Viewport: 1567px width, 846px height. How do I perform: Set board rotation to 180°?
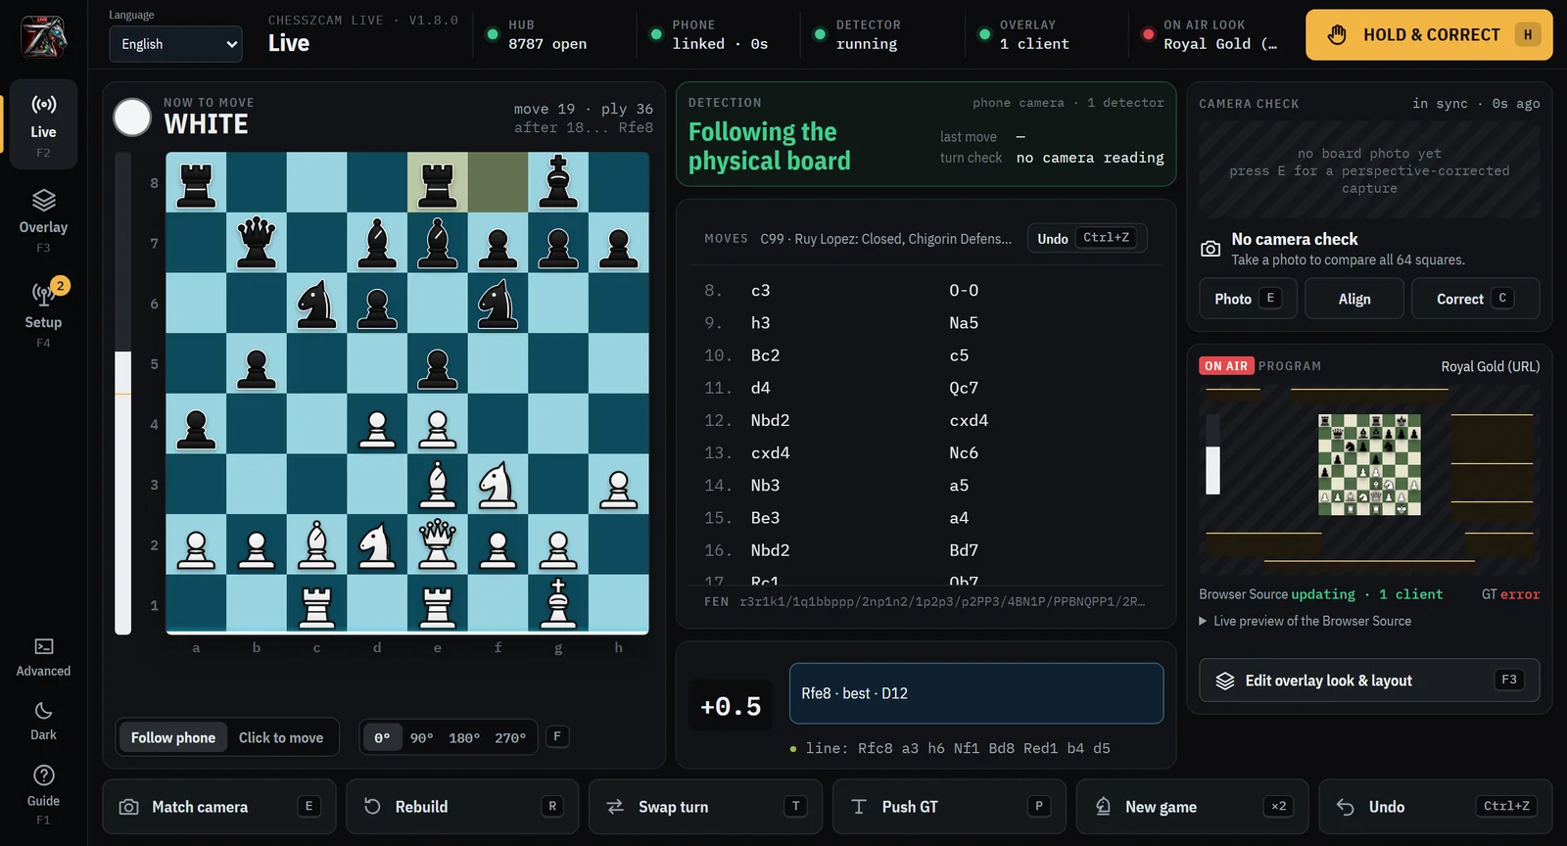pyautogui.click(x=464, y=737)
